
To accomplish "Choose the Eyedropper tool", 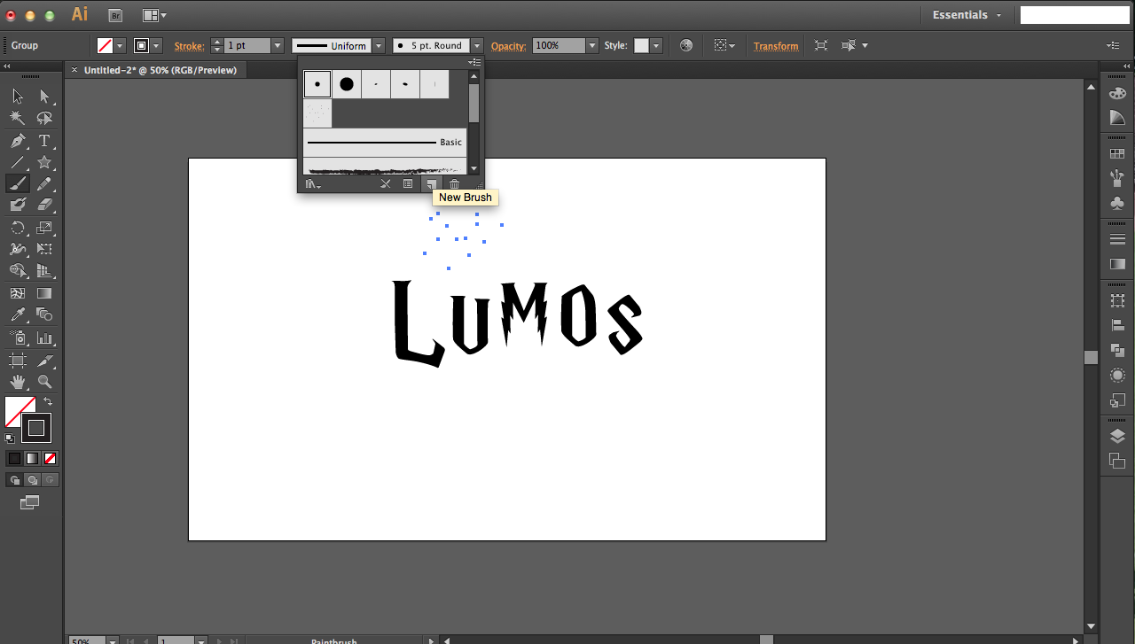I will [x=18, y=314].
